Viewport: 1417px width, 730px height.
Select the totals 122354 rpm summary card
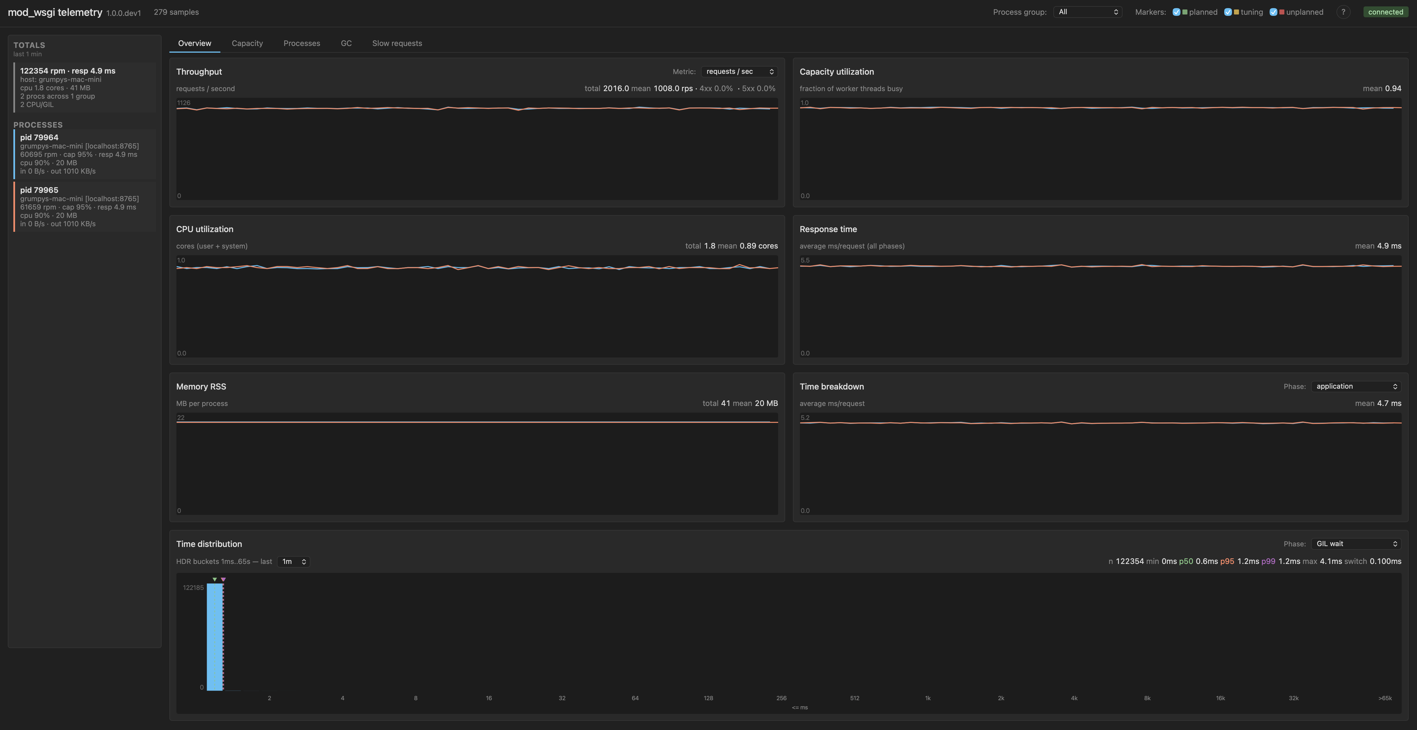point(85,87)
